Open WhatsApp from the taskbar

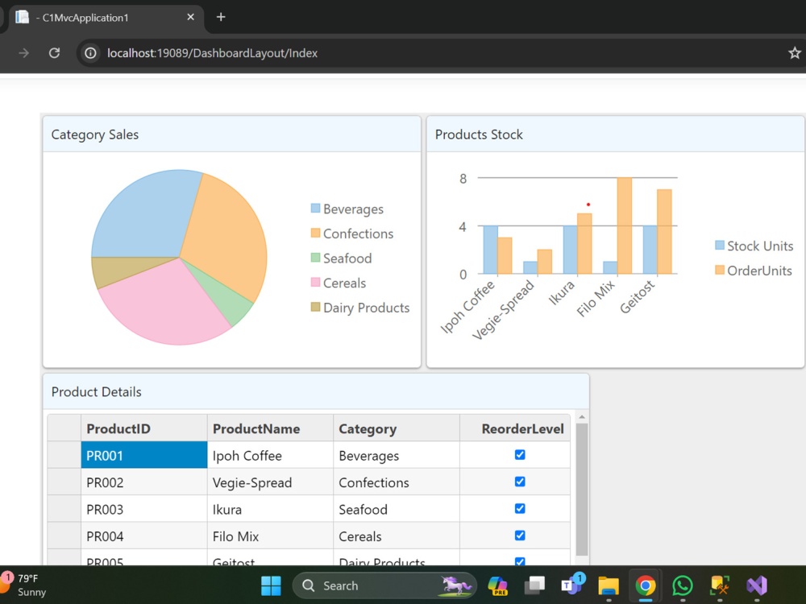coord(683,585)
